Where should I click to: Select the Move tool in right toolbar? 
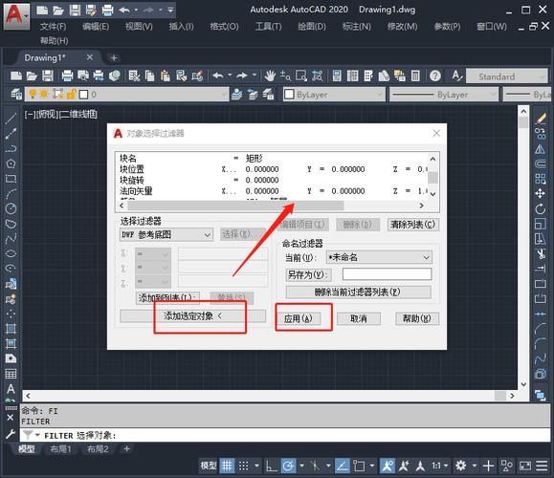tap(541, 193)
